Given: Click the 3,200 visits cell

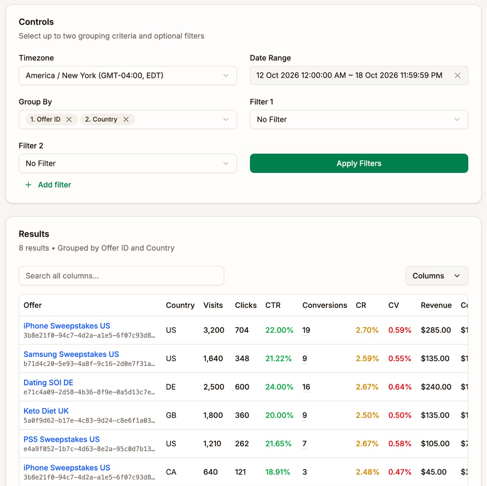Looking at the screenshot, I should point(214,330).
